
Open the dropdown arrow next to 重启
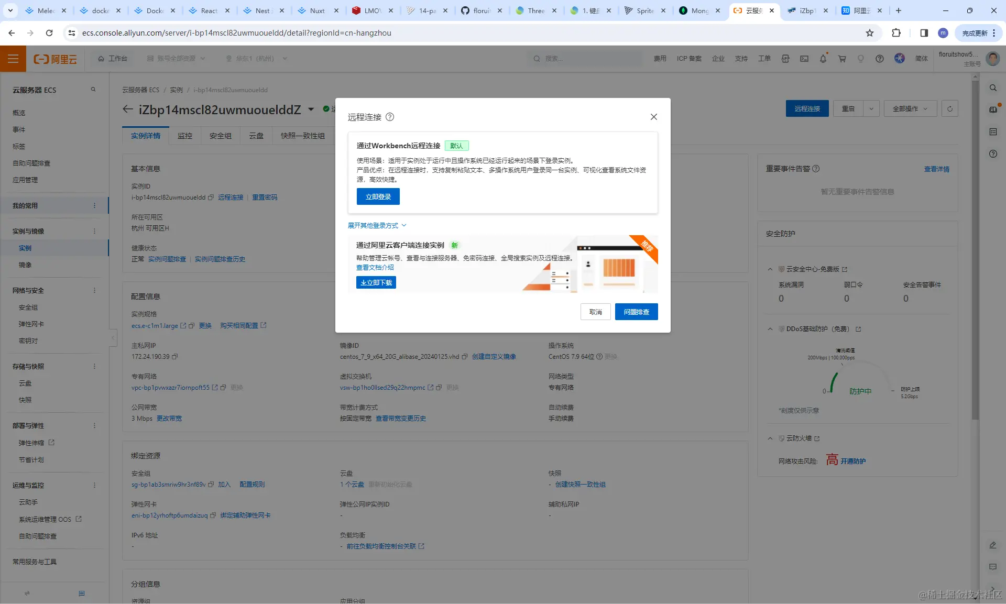(x=871, y=108)
